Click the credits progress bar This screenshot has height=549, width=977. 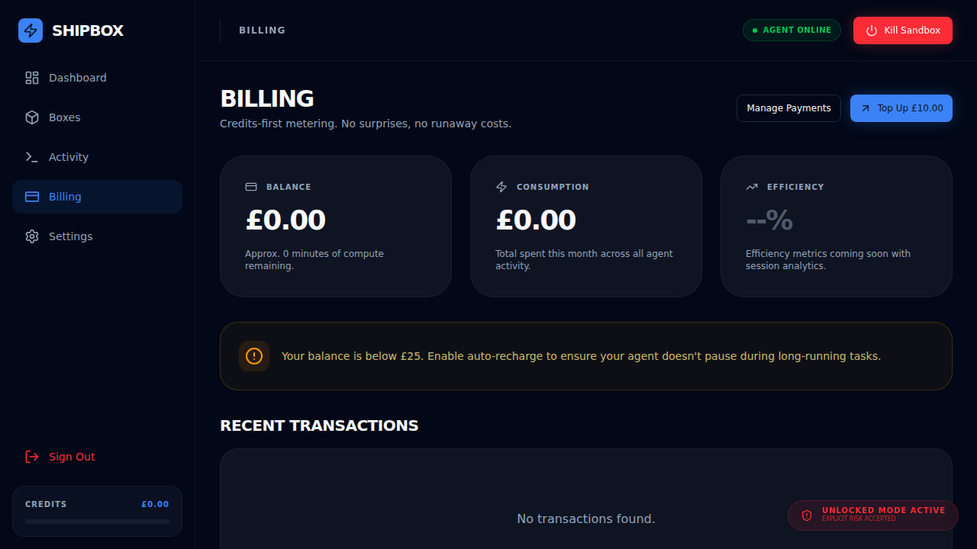click(x=97, y=521)
